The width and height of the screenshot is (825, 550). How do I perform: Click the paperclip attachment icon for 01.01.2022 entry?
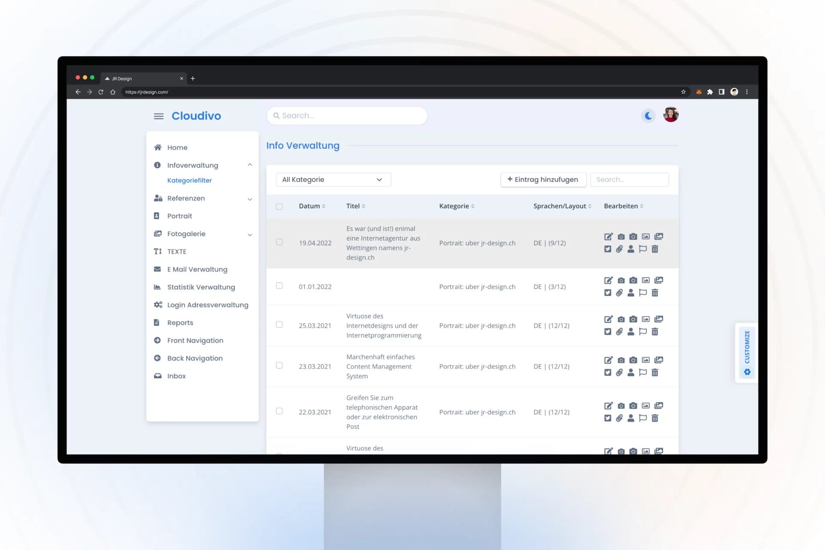point(619,293)
